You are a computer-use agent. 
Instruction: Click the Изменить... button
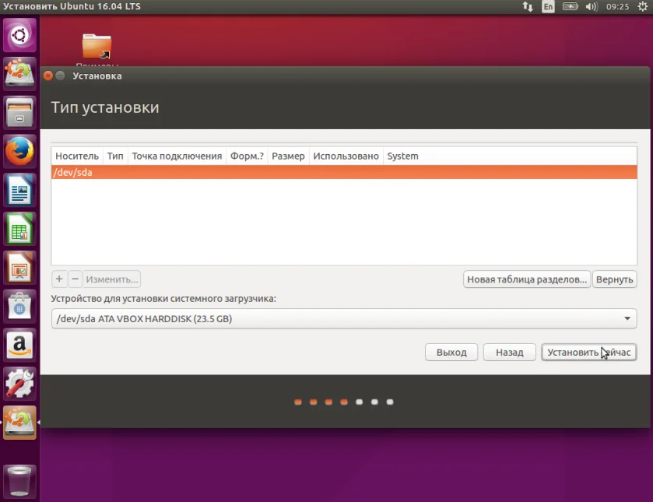point(111,279)
